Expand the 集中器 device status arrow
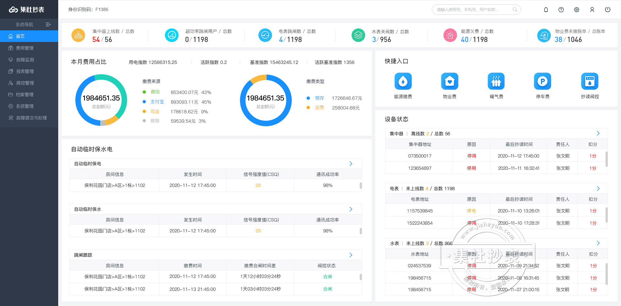 click(598, 133)
